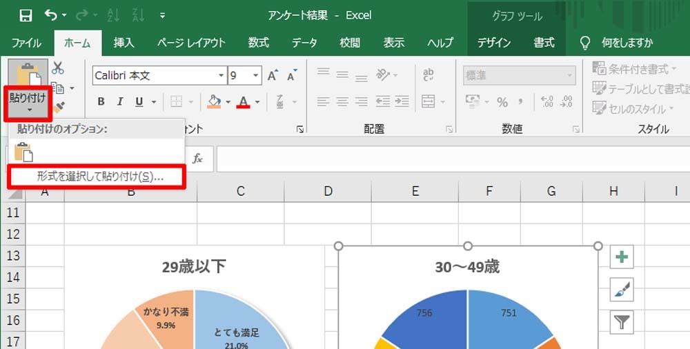Open the ファイル tab
The width and height of the screenshot is (690, 349).
[26, 43]
